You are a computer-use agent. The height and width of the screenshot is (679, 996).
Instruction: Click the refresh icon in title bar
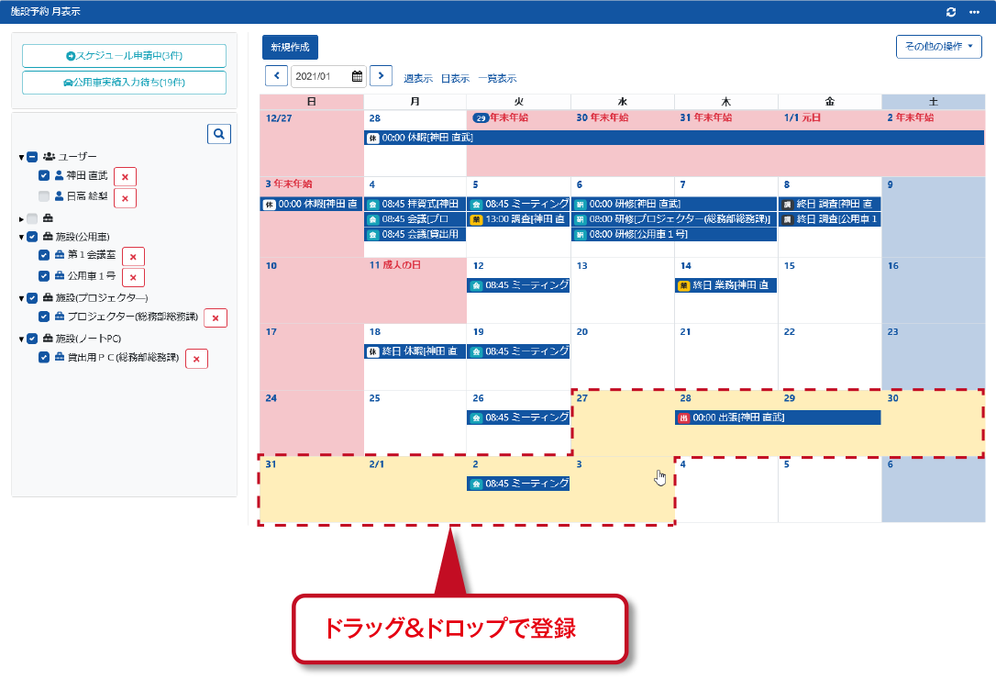pos(951,12)
